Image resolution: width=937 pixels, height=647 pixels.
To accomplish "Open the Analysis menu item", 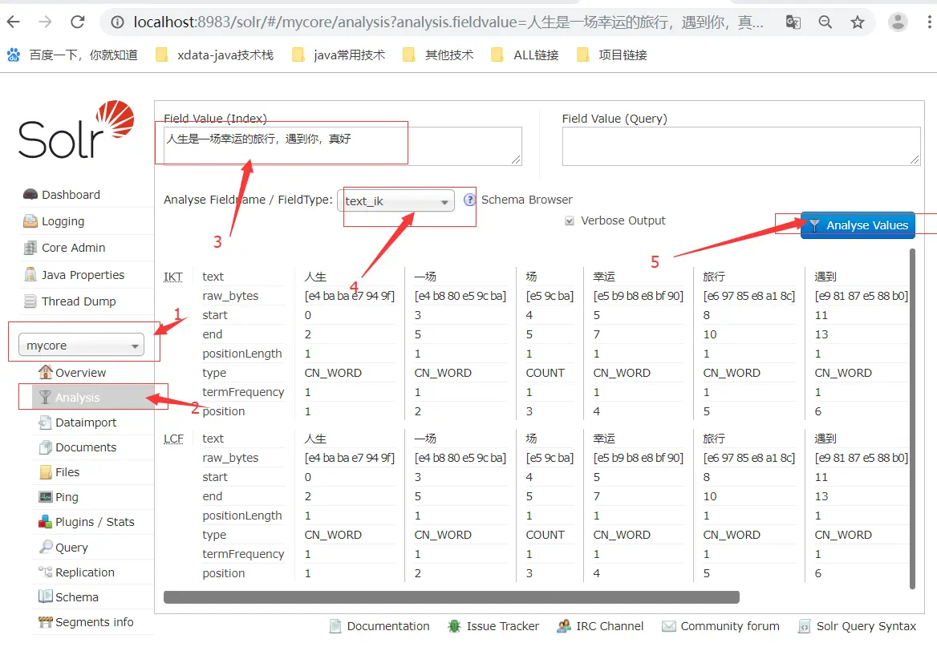I will click(92, 398).
